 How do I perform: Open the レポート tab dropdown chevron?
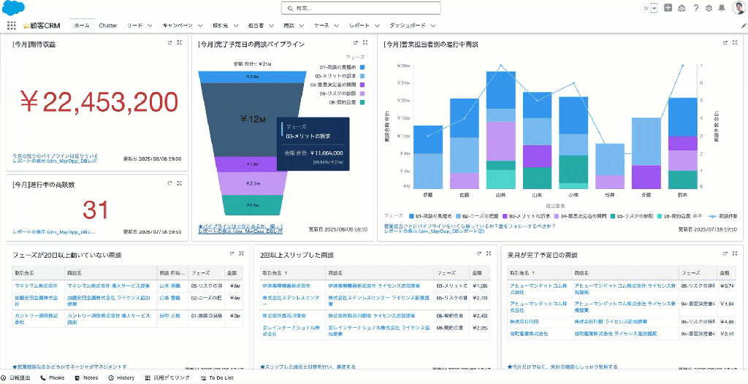(378, 26)
